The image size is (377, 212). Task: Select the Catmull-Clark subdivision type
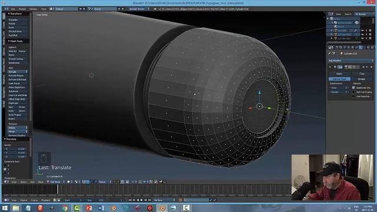coord(339,79)
